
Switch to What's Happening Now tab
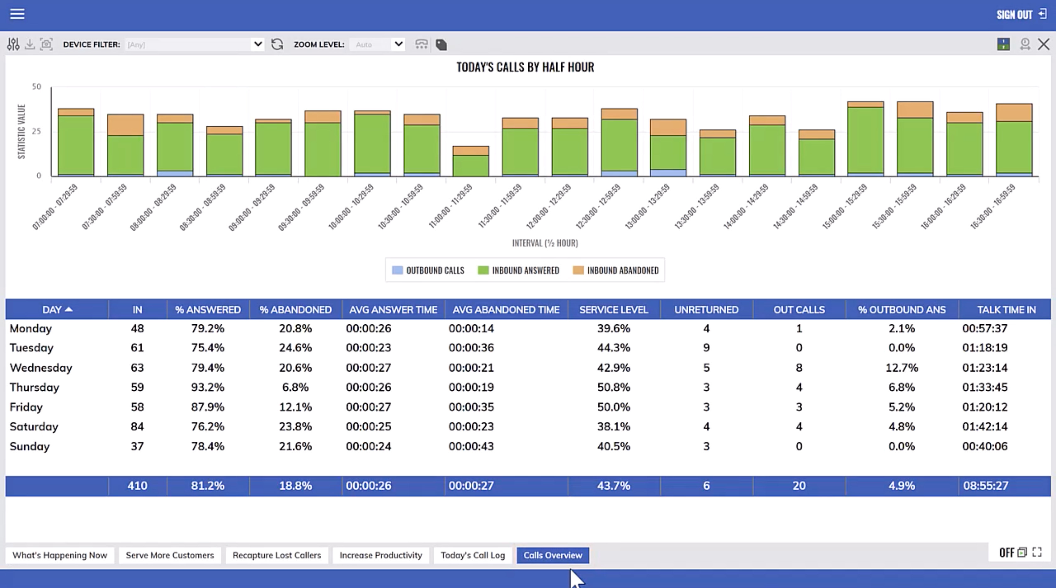[60, 555]
